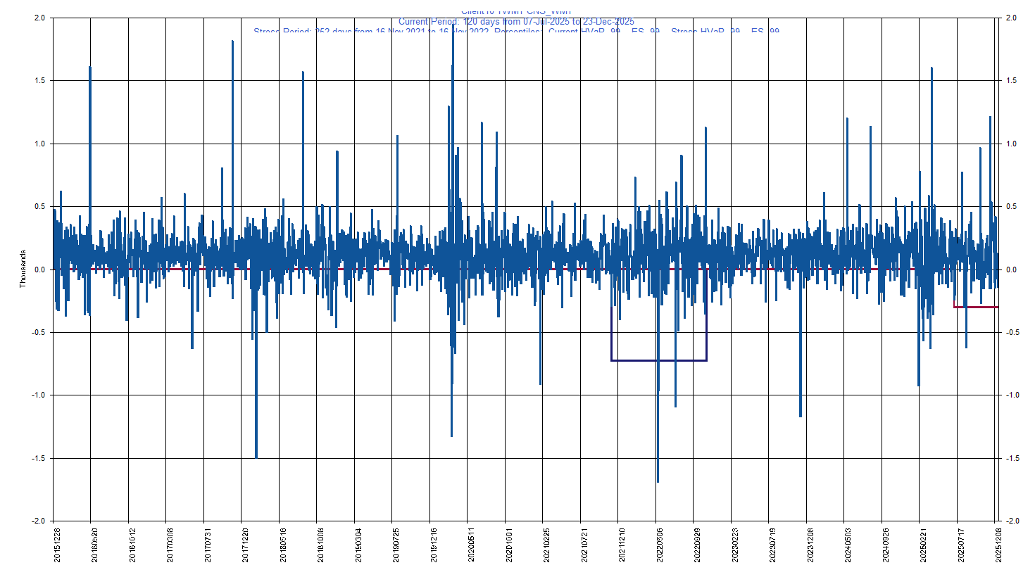Click the 'Current Period' title text
The height and width of the screenshot is (577, 1035).
[516, 22]
